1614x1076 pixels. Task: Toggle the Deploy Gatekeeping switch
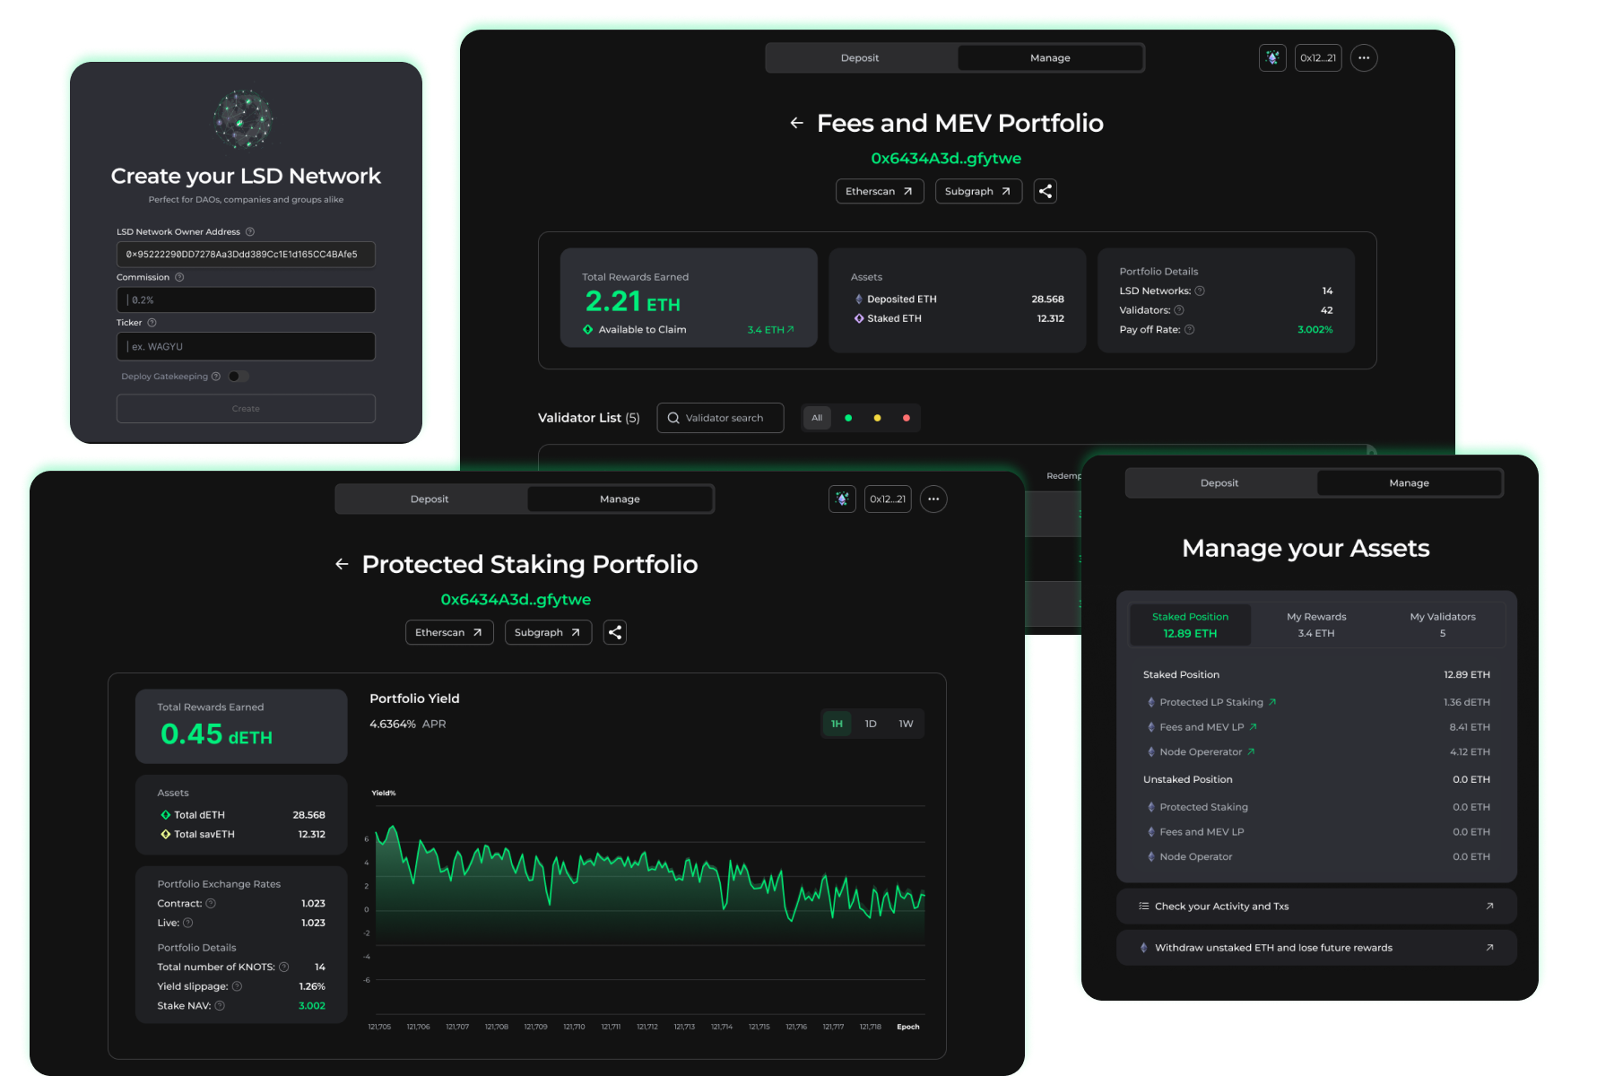point(239,377)
